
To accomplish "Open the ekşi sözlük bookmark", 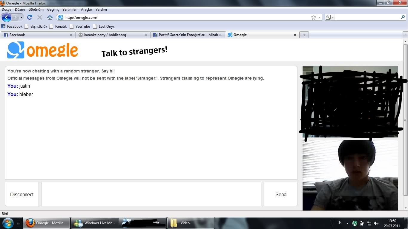I will coord(36,27).
